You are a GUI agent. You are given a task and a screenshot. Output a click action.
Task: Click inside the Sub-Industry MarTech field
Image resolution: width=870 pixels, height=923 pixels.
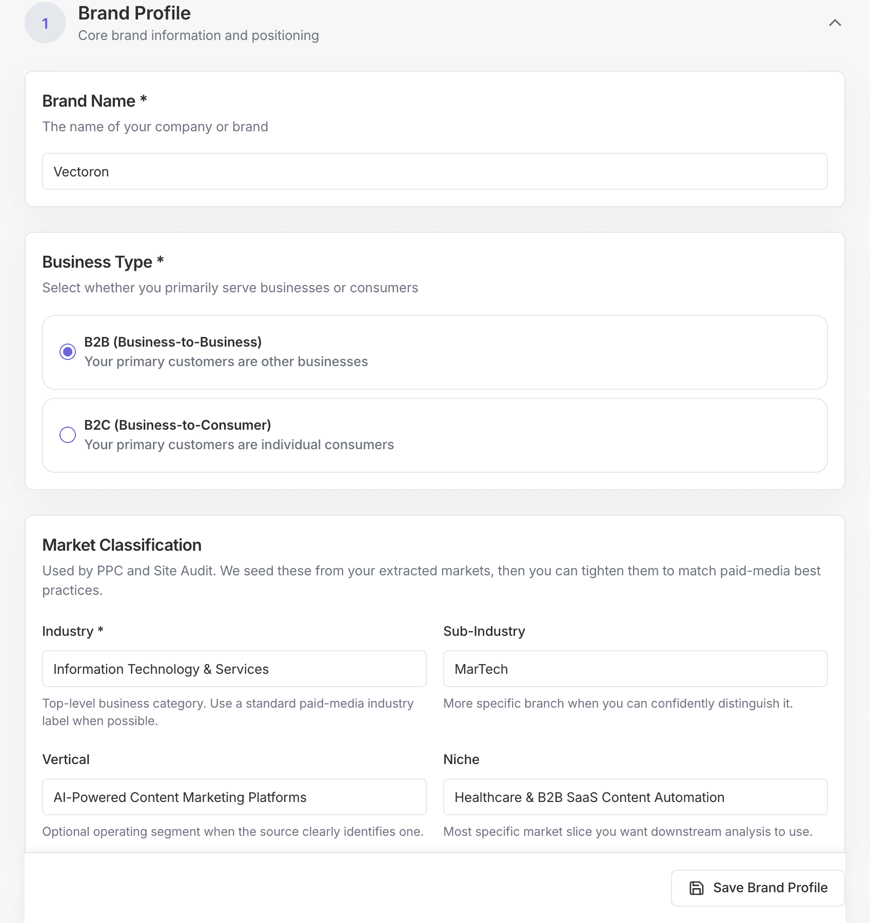635,669
